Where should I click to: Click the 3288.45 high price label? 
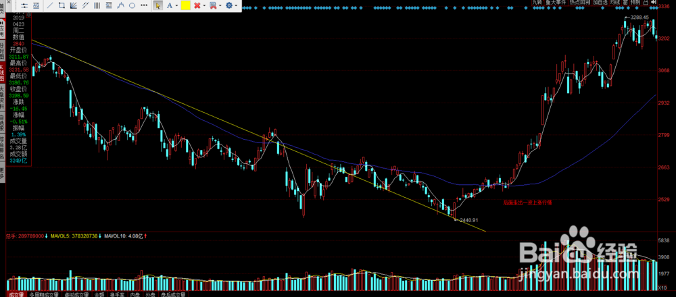pyautogui.click(x=639, y=18)
